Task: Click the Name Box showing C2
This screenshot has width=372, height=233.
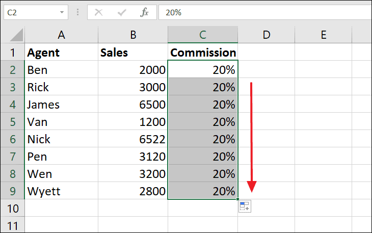Action: pos(31,12)
